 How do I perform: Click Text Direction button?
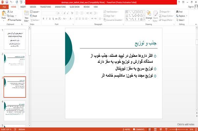coord(111,12)
